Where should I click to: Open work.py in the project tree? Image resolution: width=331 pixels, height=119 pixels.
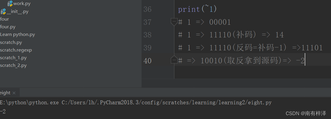(22, 4)
